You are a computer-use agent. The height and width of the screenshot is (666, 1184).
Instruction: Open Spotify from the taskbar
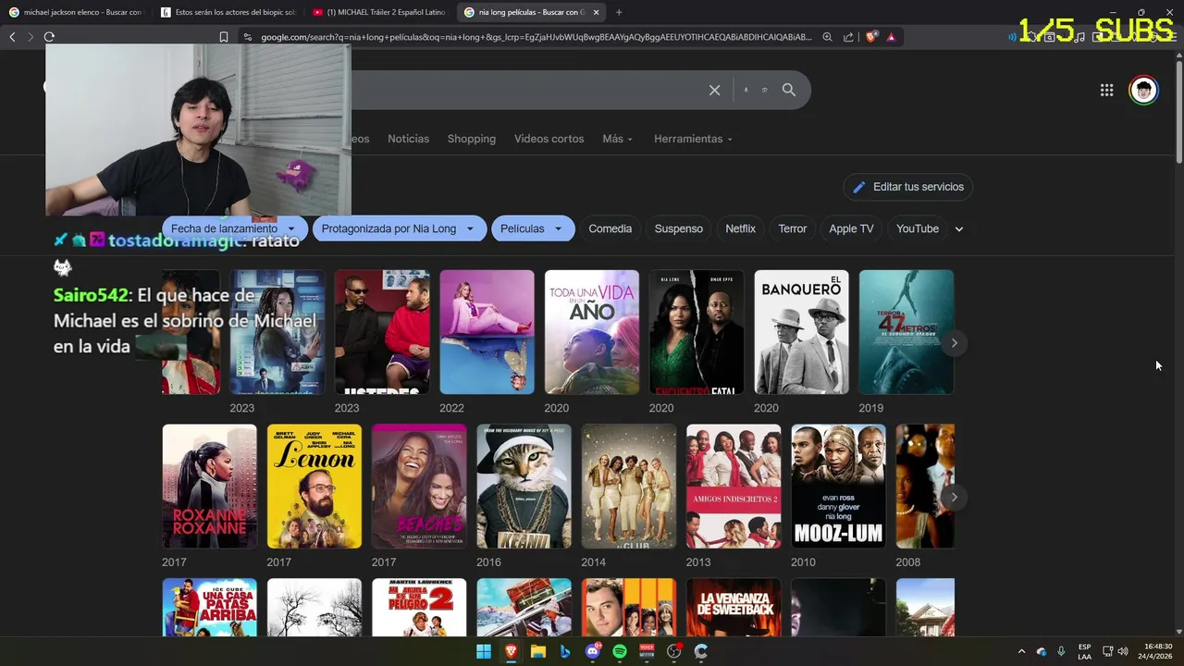point(620,651)
